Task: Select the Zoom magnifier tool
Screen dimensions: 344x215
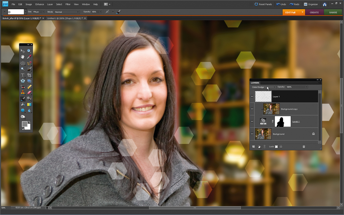Action: tap(29, 51)
